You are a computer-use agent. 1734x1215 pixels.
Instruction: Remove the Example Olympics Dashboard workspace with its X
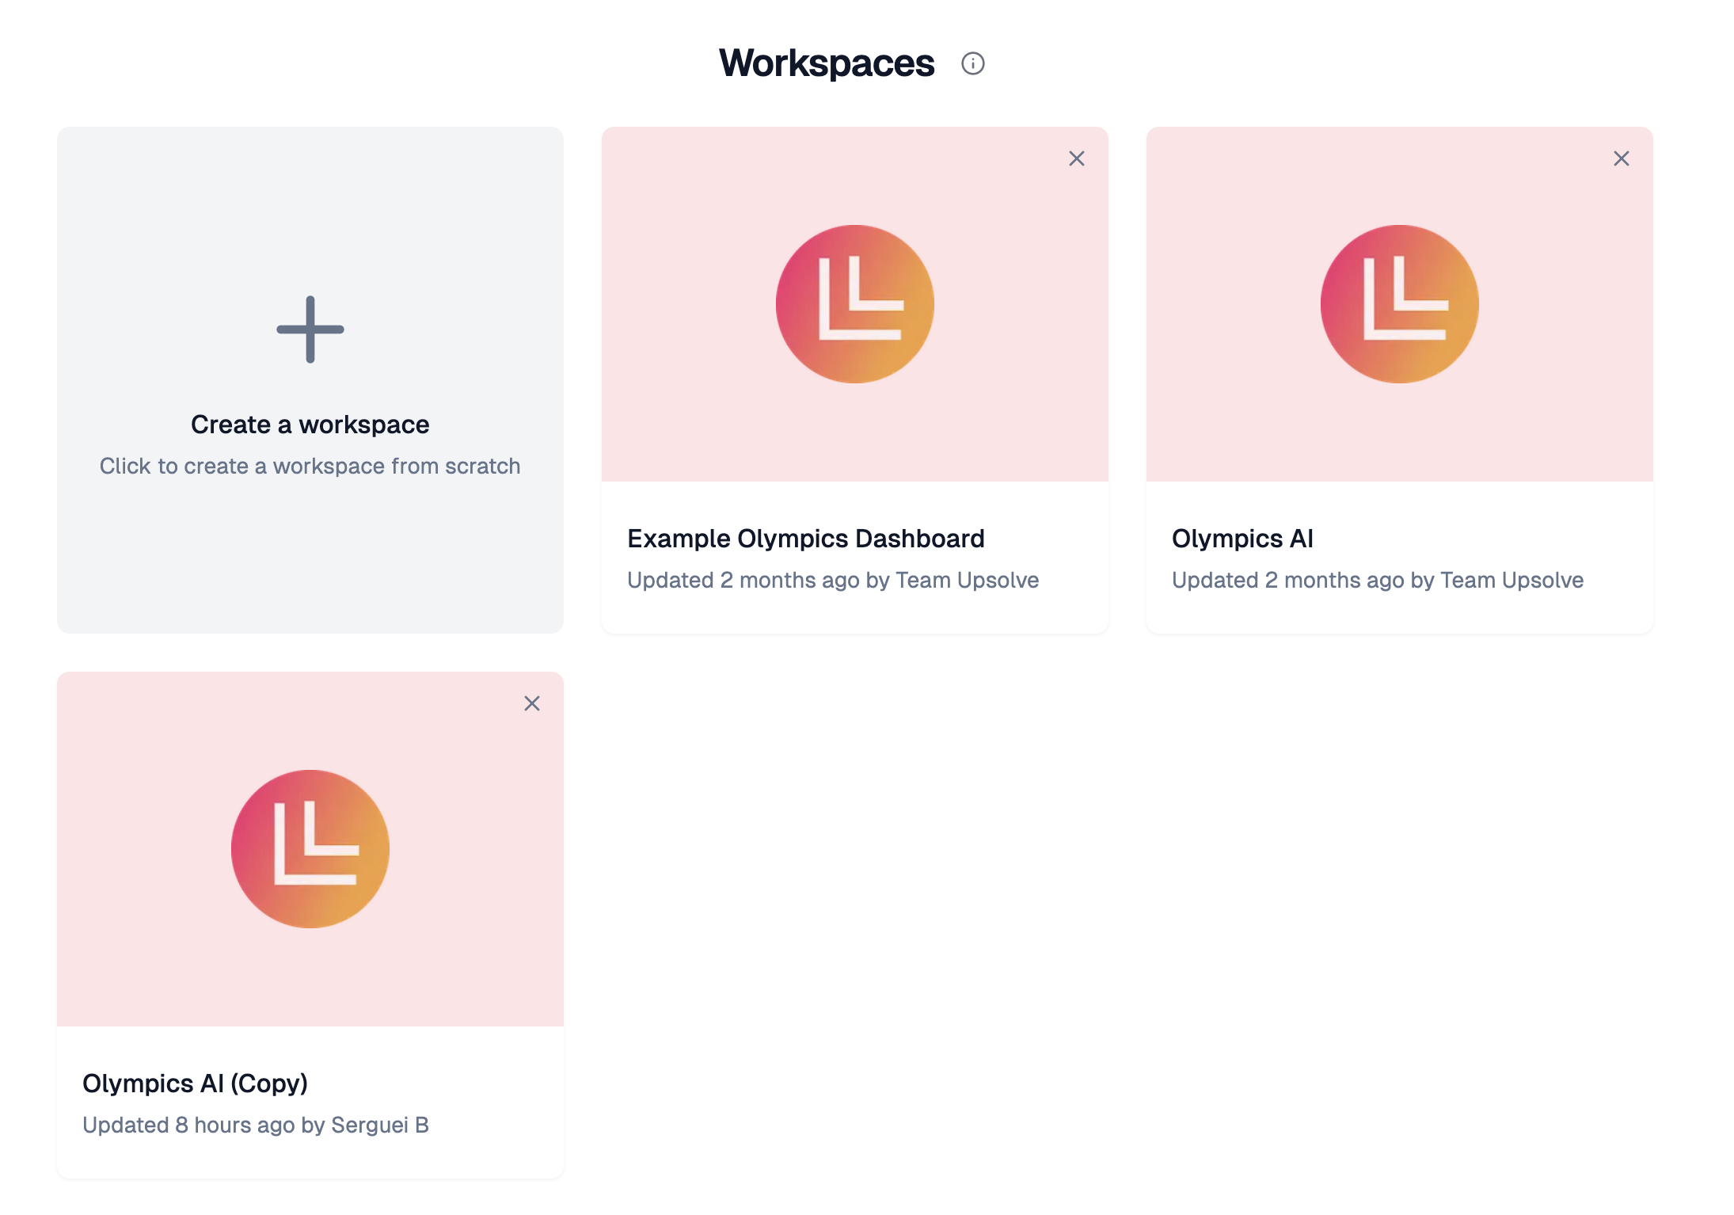coord(1077,158)
